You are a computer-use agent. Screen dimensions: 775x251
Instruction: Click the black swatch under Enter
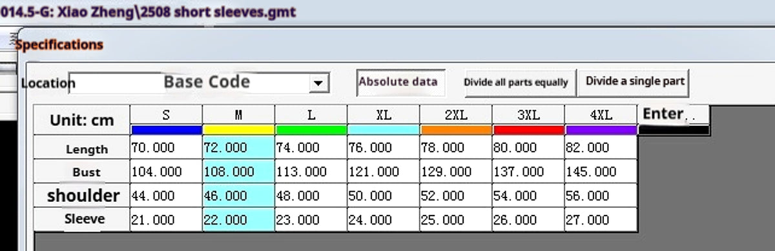click(674, 130)
